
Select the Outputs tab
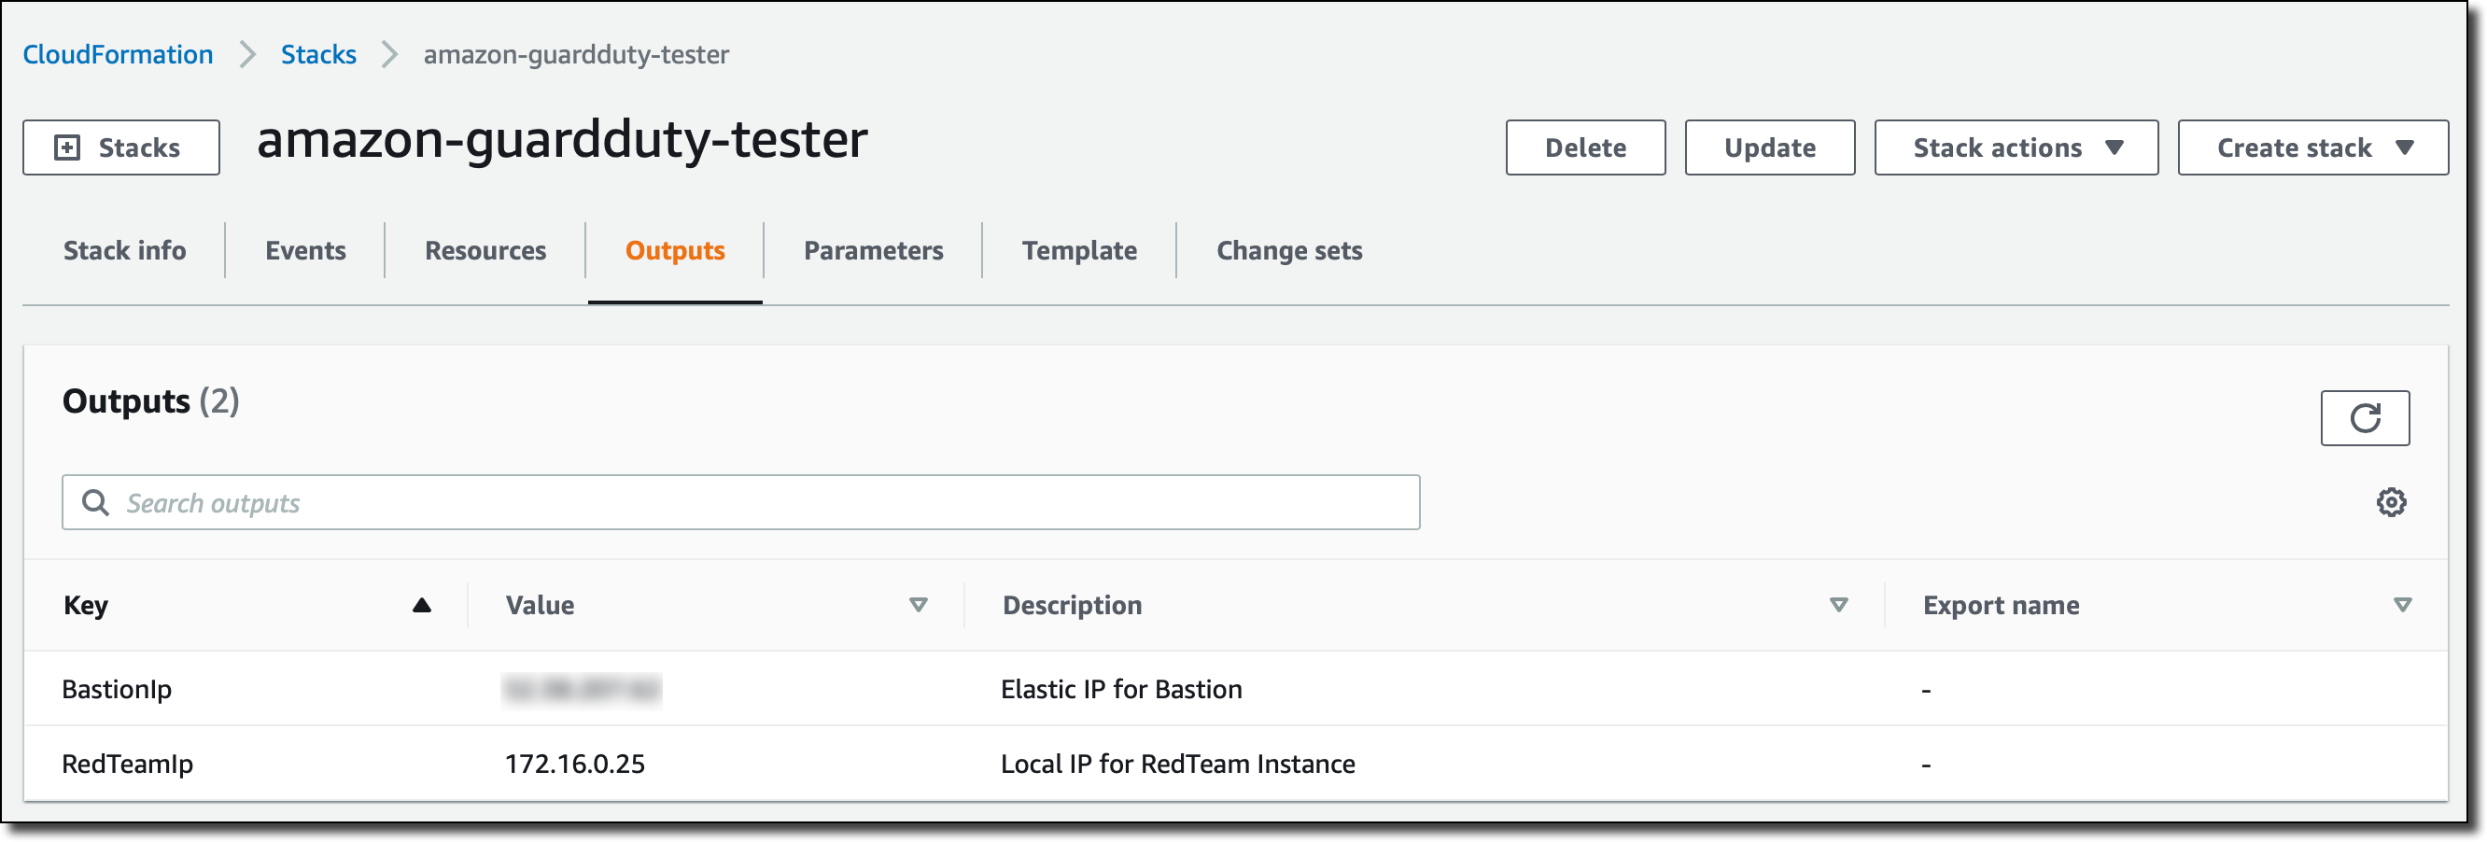point(675,251)
